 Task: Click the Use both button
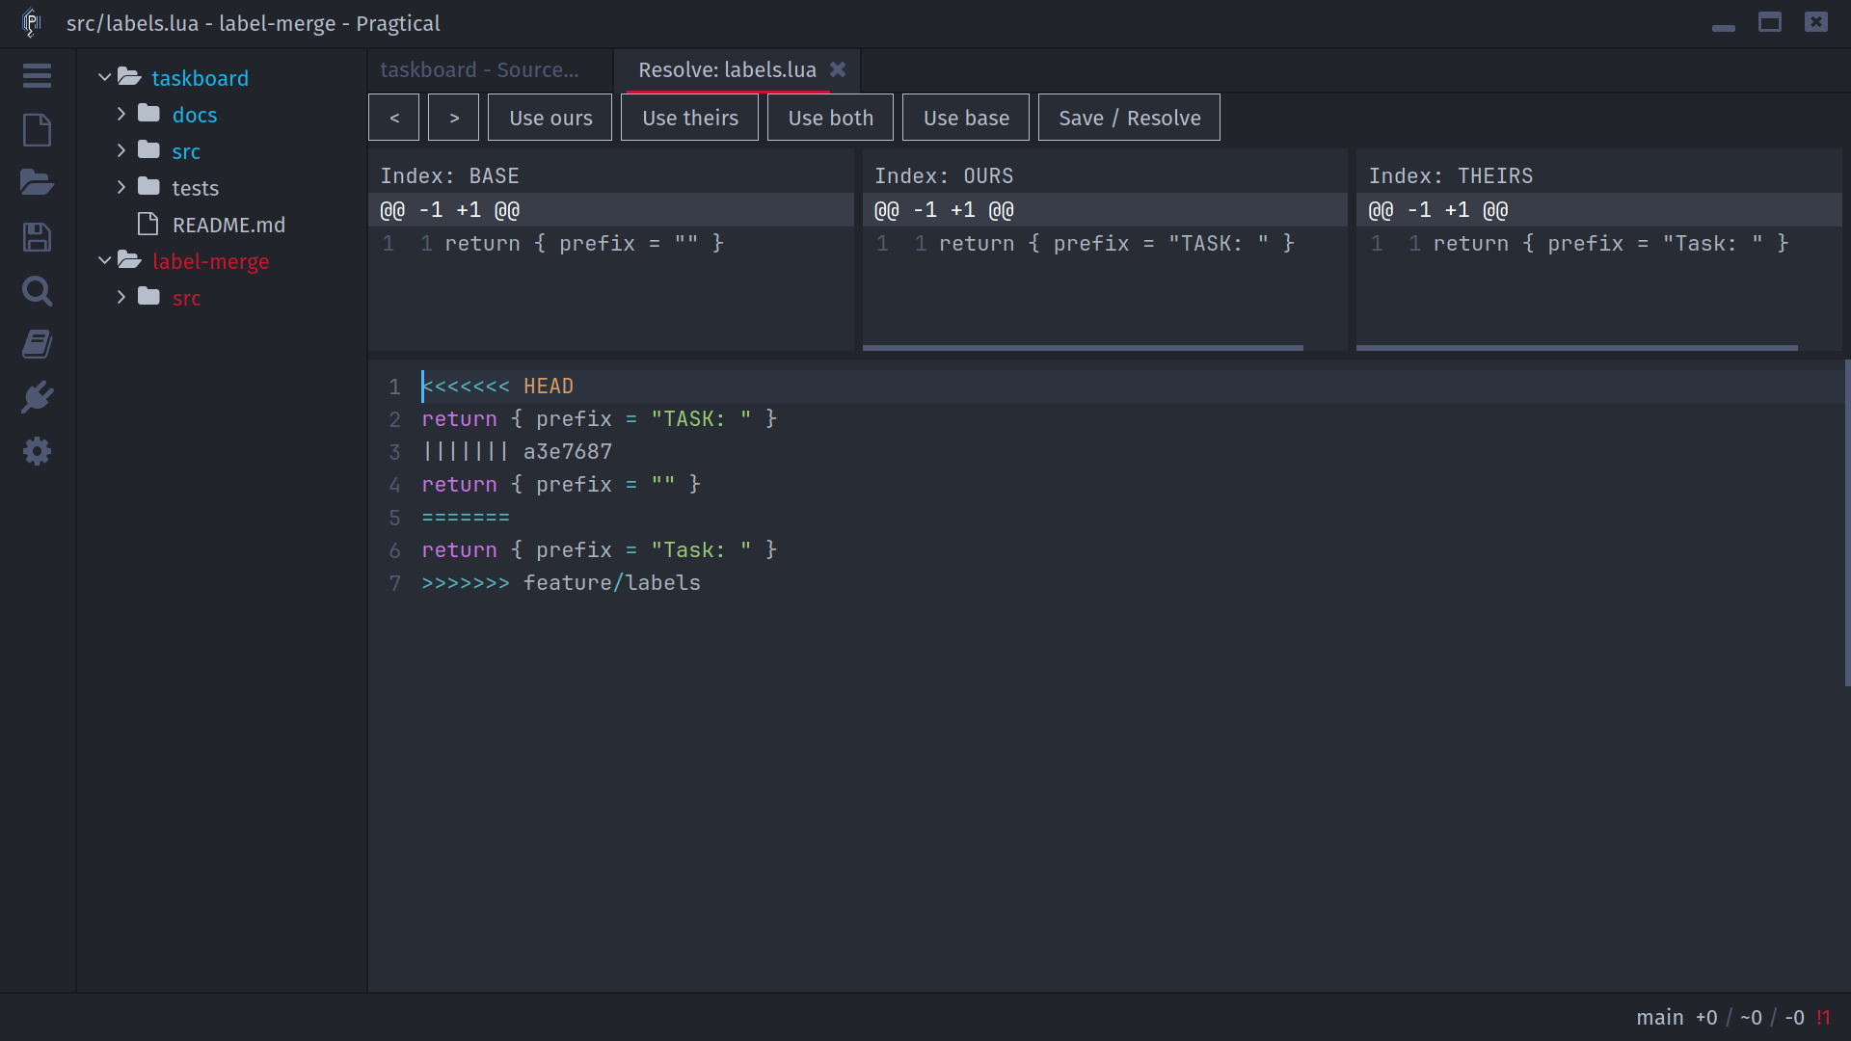pyautogui.click(x=830, y=118)
